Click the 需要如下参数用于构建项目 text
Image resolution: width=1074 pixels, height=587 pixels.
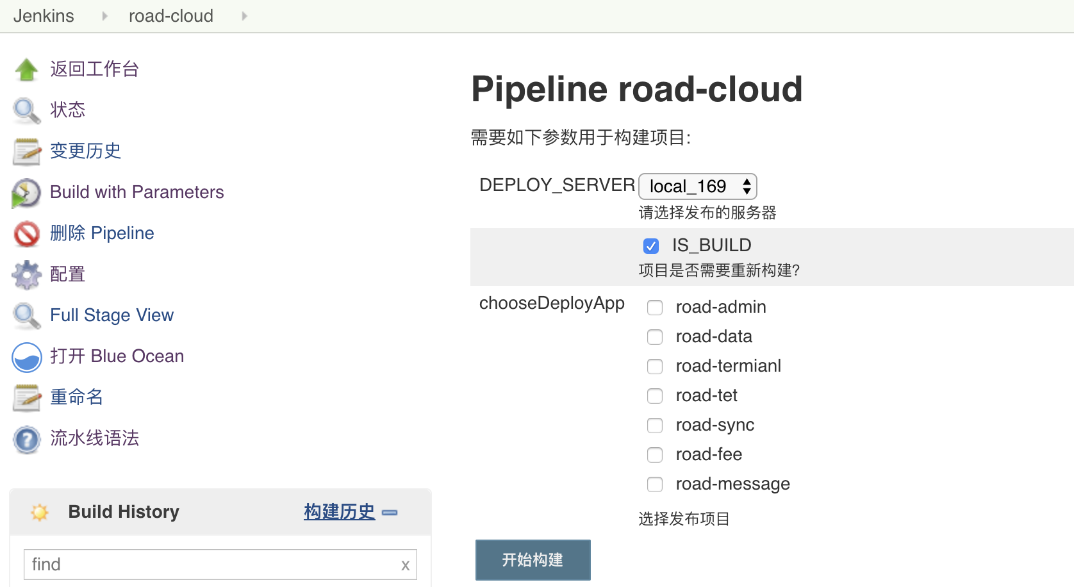581,138
